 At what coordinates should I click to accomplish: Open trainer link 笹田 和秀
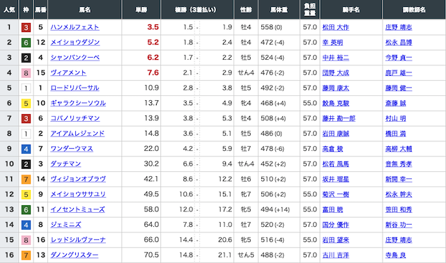point(399,209)
